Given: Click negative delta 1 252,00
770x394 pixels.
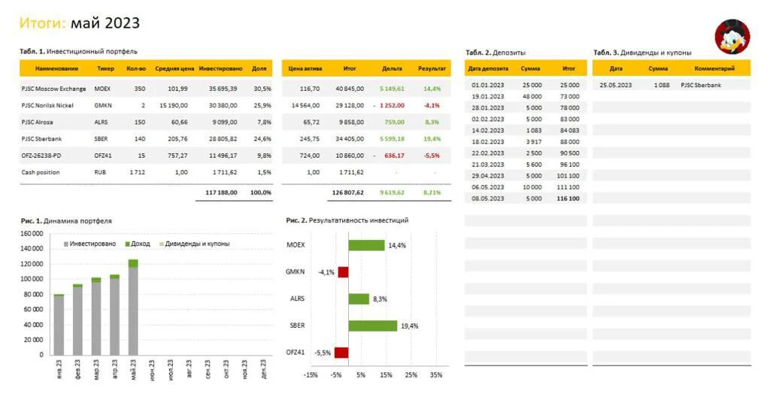Looking at the screenshot, I should [392, 105].
